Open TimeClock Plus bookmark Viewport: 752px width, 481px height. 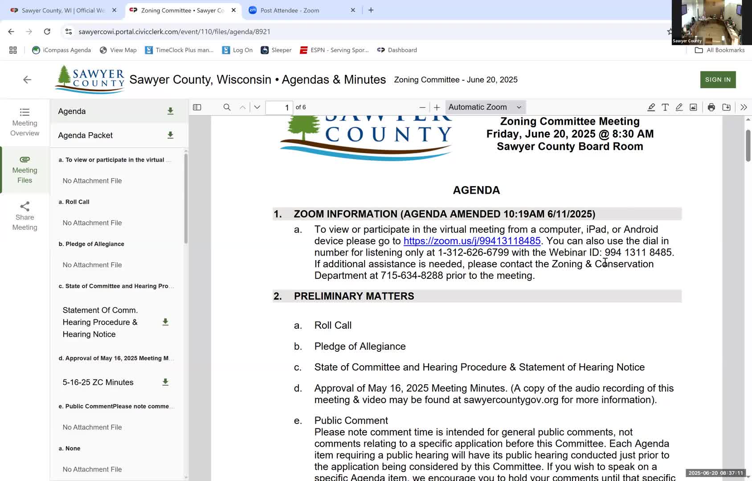[x=179, y=50]
